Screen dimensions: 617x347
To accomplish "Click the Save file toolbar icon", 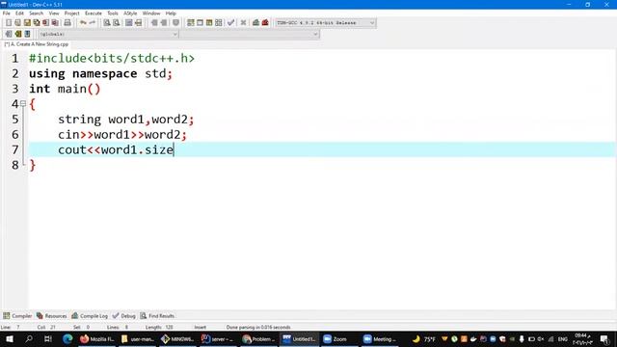I will click(27, 23).
